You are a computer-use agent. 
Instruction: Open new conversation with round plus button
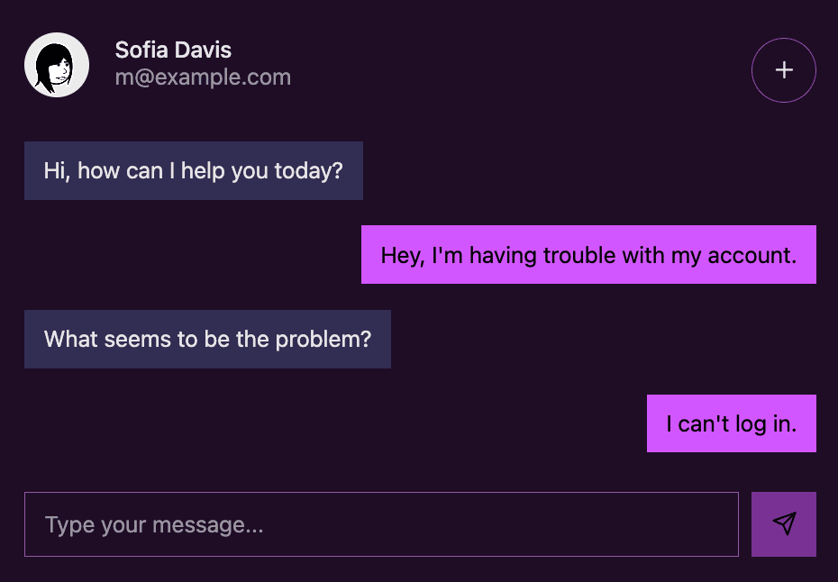click(784, 70)
